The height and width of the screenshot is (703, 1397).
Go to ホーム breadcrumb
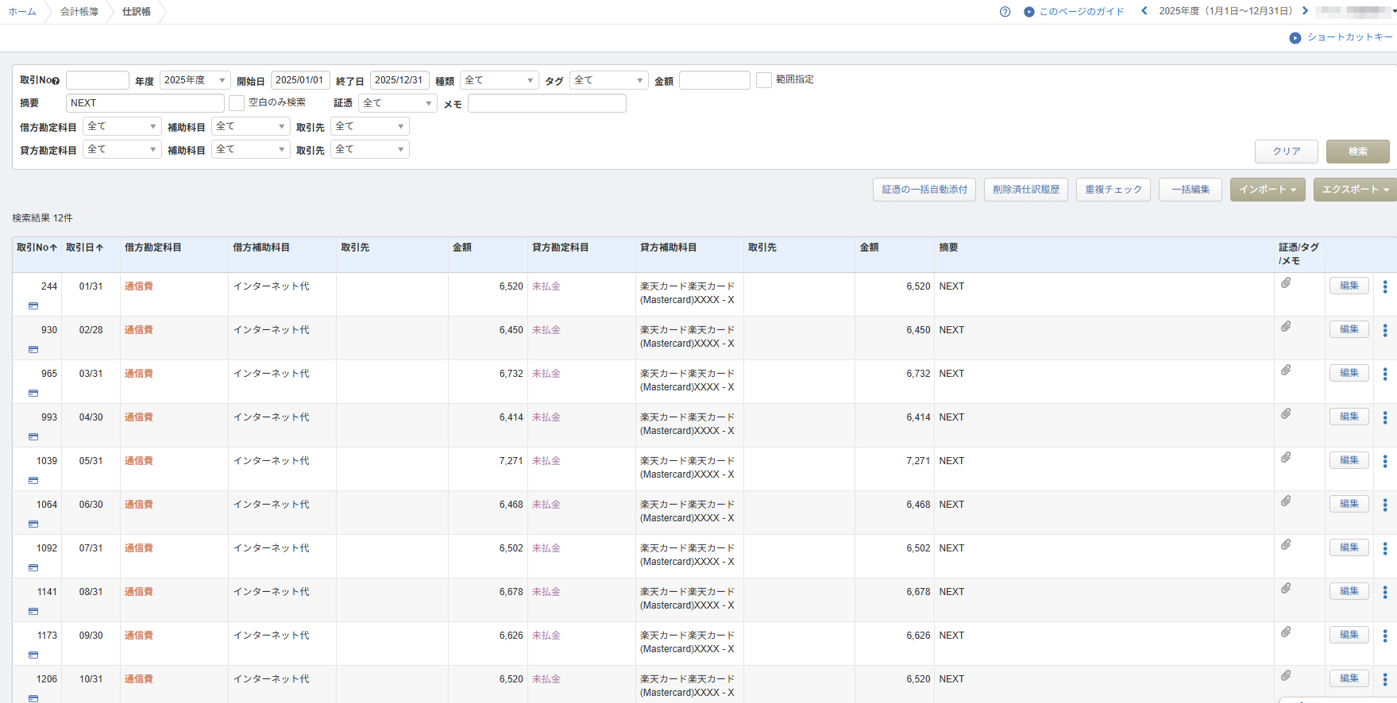pyautogui.click(x=22, y=12)
